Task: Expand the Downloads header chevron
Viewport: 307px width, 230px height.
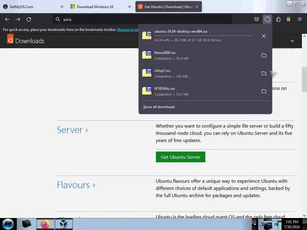Action: (x=292, y=41)
